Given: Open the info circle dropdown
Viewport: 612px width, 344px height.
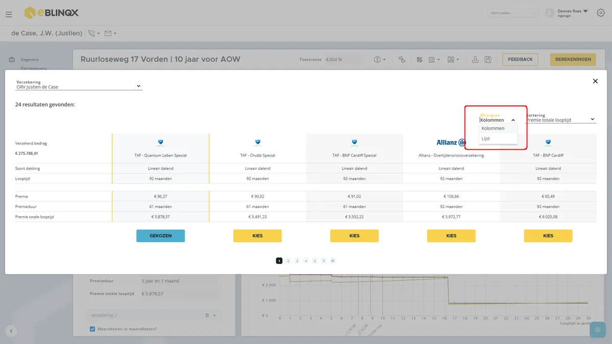Looking at the screenshot, I should 380,60.
